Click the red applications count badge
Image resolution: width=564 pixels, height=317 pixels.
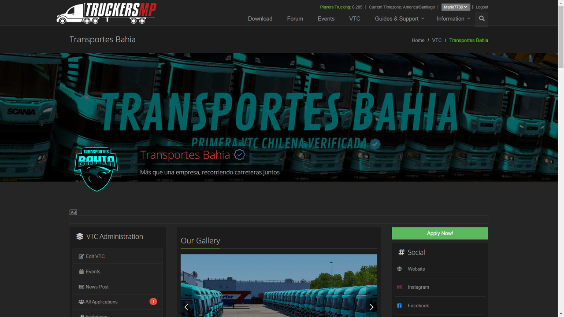pyautogui.click(x=153, y=302)
